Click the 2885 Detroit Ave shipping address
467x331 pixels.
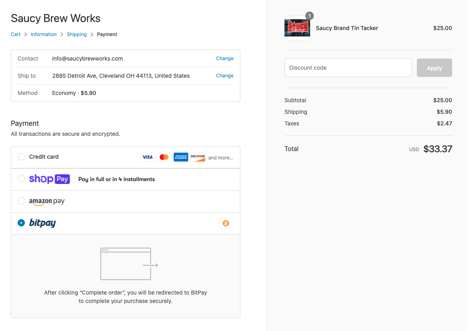coord(121,76)
